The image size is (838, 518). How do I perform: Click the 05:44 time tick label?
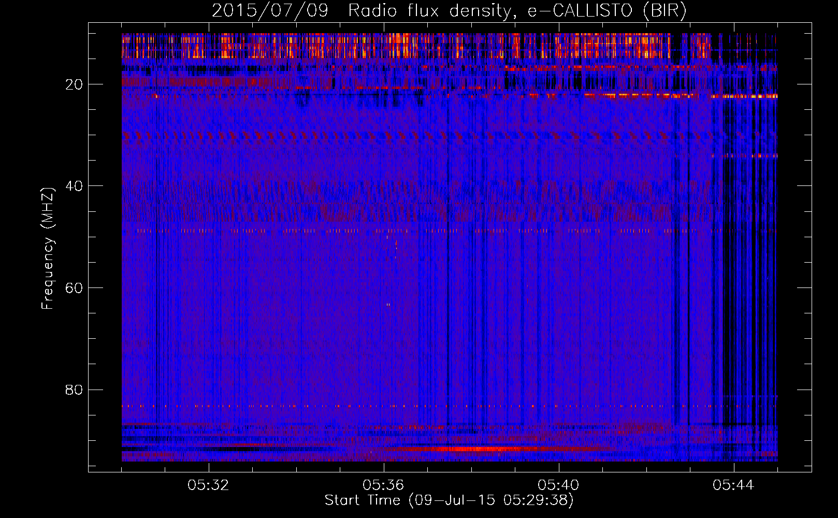pos(734,485)
